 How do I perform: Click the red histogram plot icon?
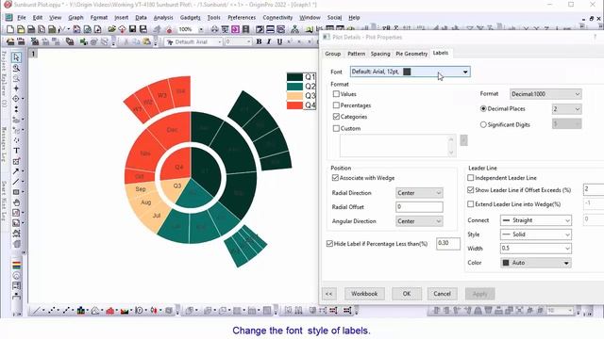(x=109, y=310)
